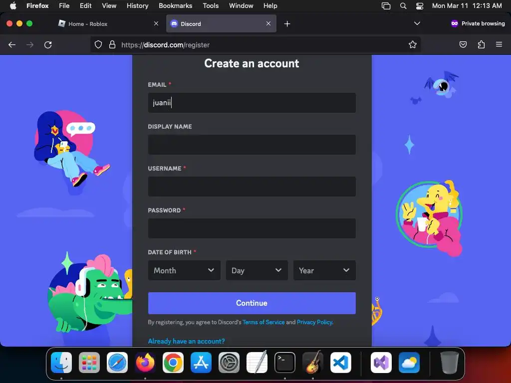Open System Settings from the dock

click(229, 363)
